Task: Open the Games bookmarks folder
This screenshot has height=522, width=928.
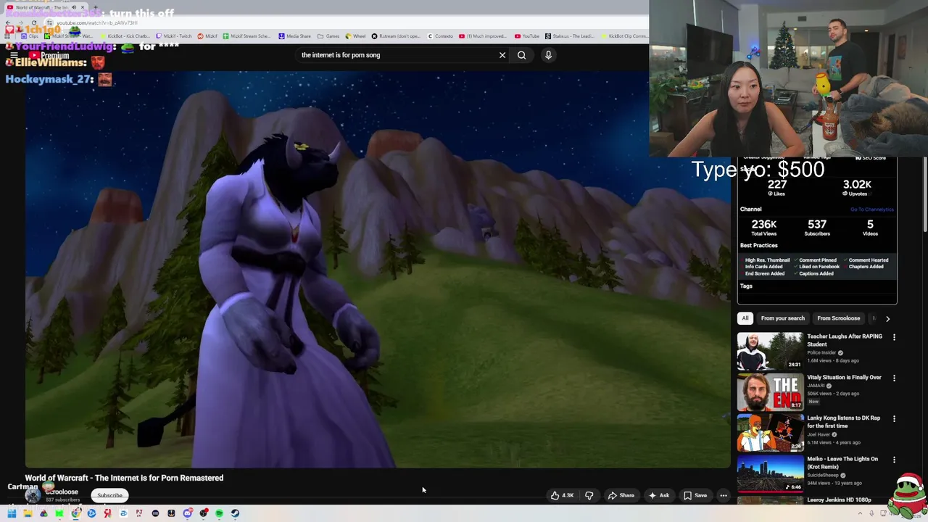Action: pos(328,36)
